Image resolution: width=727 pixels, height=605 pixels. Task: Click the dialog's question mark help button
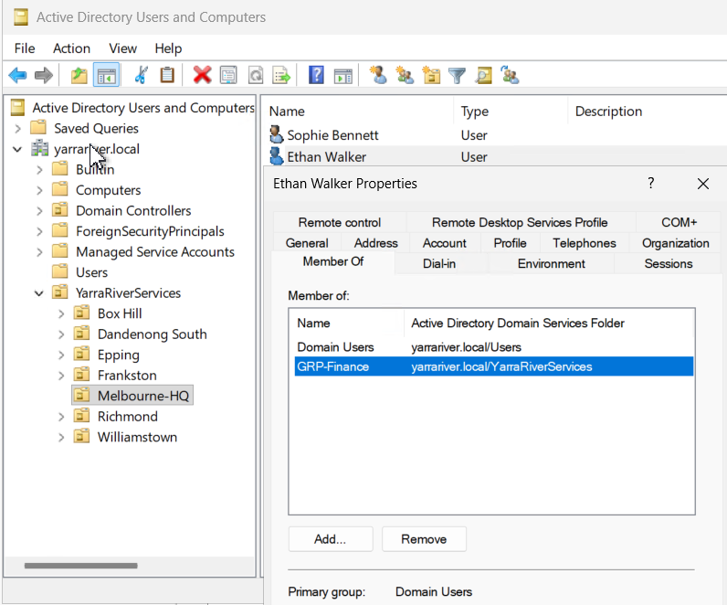click(x=651, y=183)
